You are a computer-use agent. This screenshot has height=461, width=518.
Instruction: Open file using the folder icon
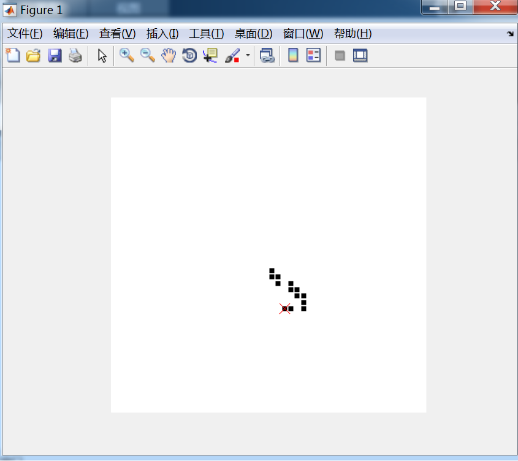point(34,56)
